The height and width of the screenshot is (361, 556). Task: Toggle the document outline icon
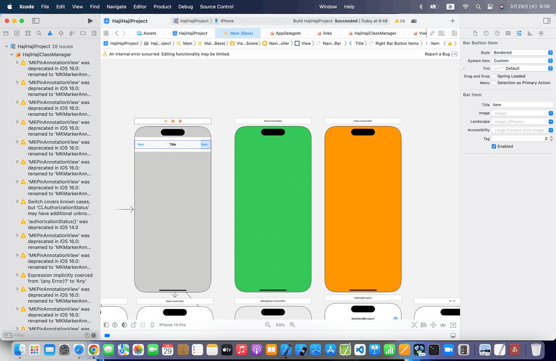[x=106, y=325]
